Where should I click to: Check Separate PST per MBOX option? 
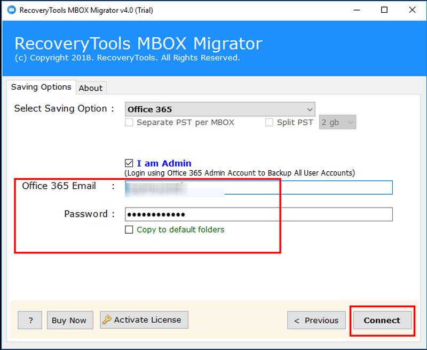pyautogui.click(x=129, y=123)
